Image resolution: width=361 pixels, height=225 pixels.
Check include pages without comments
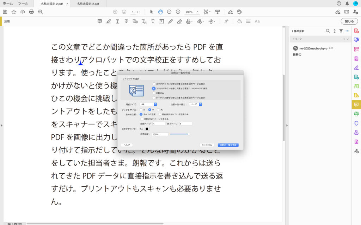click(x=142, y=119)
